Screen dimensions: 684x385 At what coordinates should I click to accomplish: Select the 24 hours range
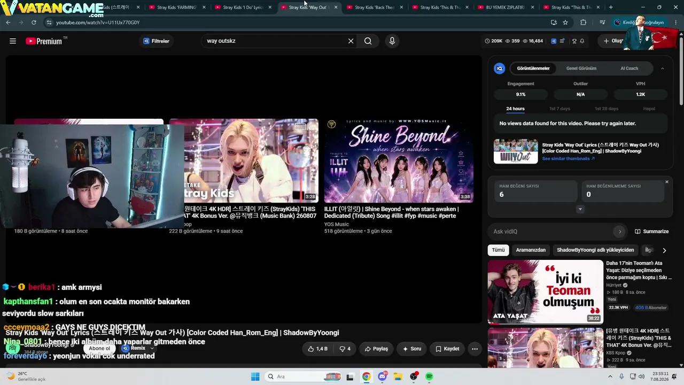[x=515, y=109]
